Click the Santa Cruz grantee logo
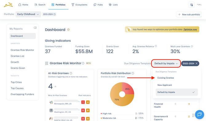 (x=51, y=119)
